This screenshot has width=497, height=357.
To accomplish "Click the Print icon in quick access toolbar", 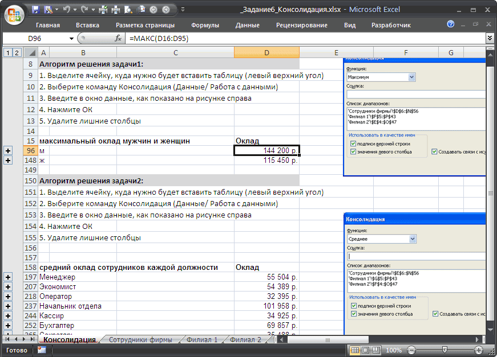I will pos(116,10).
